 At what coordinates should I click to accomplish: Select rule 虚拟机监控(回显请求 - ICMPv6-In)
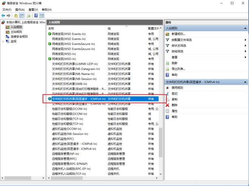click(103, 144)
